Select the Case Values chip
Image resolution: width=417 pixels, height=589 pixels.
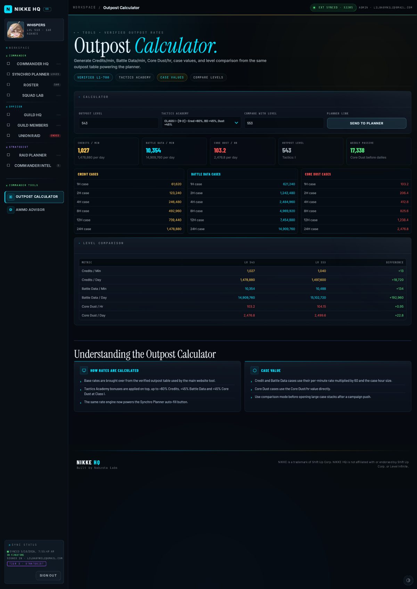[172, 77]
